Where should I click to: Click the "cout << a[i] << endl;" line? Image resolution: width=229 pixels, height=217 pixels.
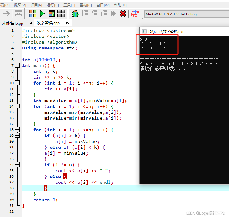pos(84,182)
